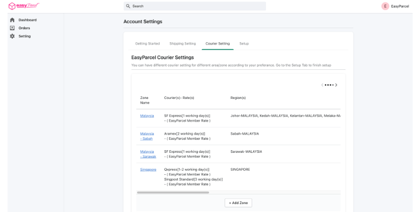Screen dimensions: 414x212
Task: Open the Malaysia zone link
Action: point(147,116)
